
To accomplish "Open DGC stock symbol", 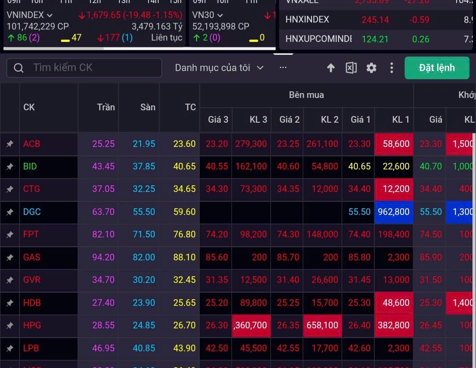I will tap(32, 212).
